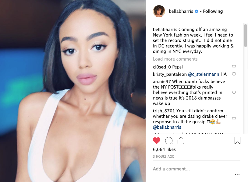Open the 3 HOURS AGO timestamp
Viewport: 248px width, 182px height.
click(164, 156)
